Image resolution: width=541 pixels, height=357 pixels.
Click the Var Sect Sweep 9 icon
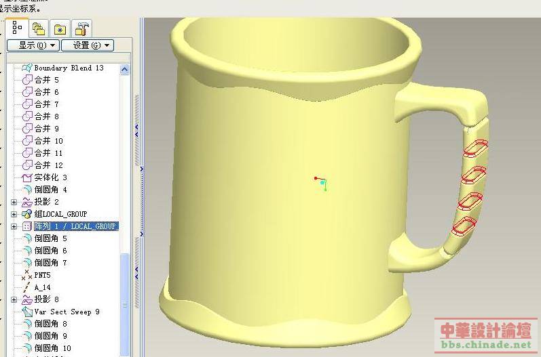[27, 312]
